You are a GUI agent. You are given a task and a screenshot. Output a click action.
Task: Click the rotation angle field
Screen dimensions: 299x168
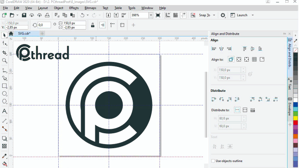pyautogui.click(x=44, y=25)
